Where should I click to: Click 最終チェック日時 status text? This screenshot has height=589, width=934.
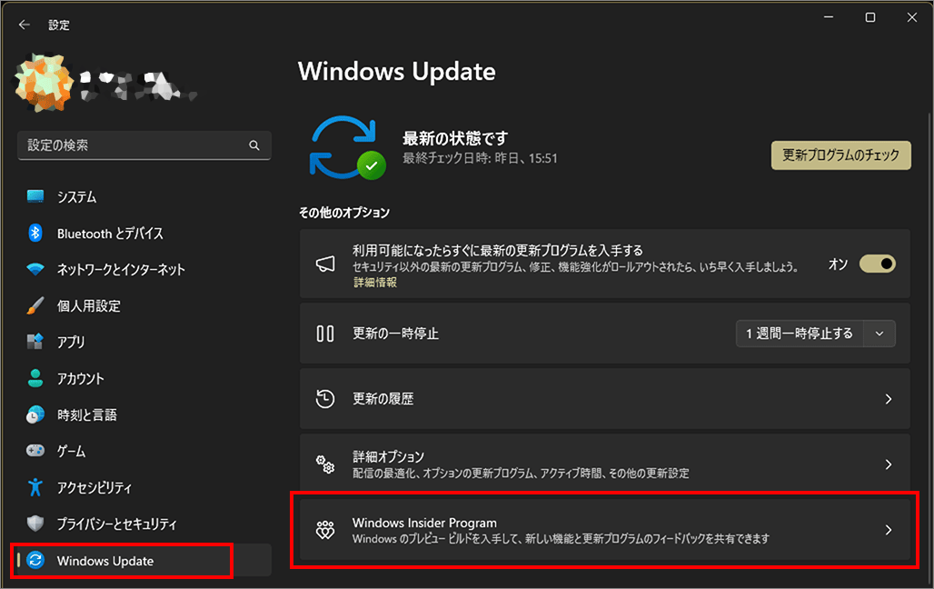coord(480,158)
